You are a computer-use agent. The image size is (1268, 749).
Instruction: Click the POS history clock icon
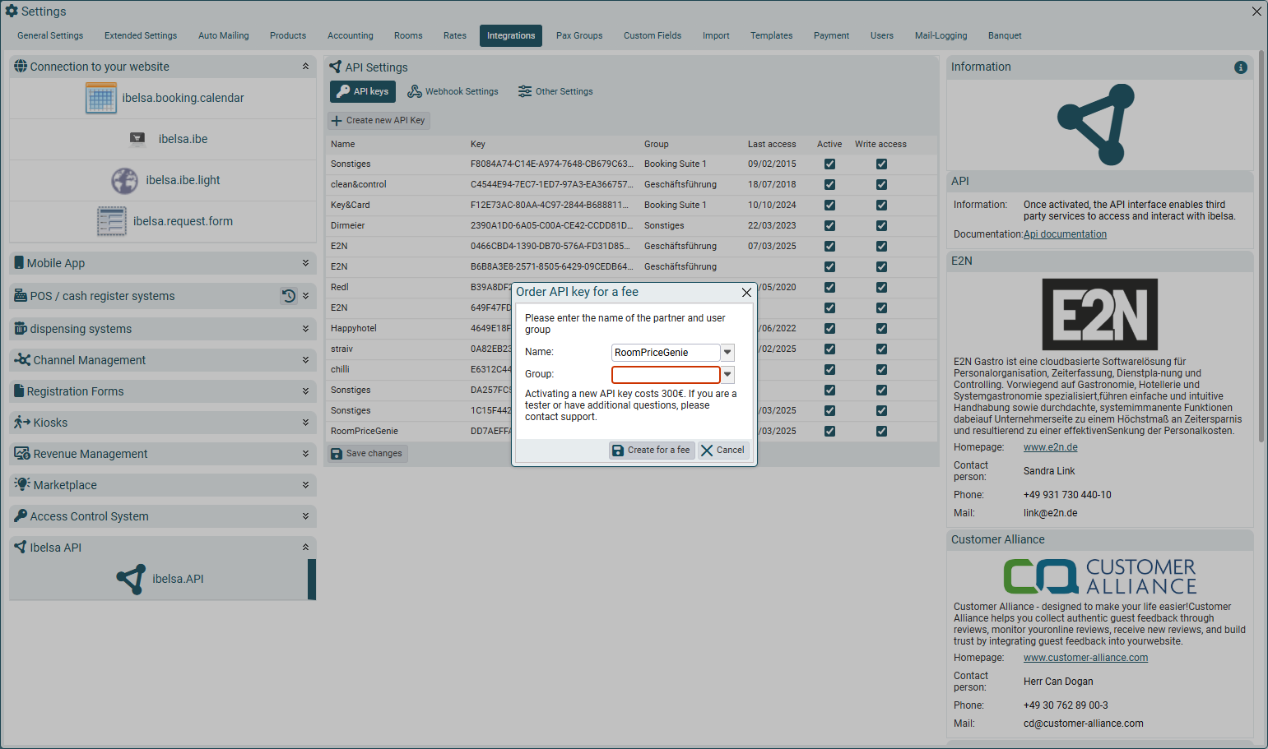click(x=289, y=296)
